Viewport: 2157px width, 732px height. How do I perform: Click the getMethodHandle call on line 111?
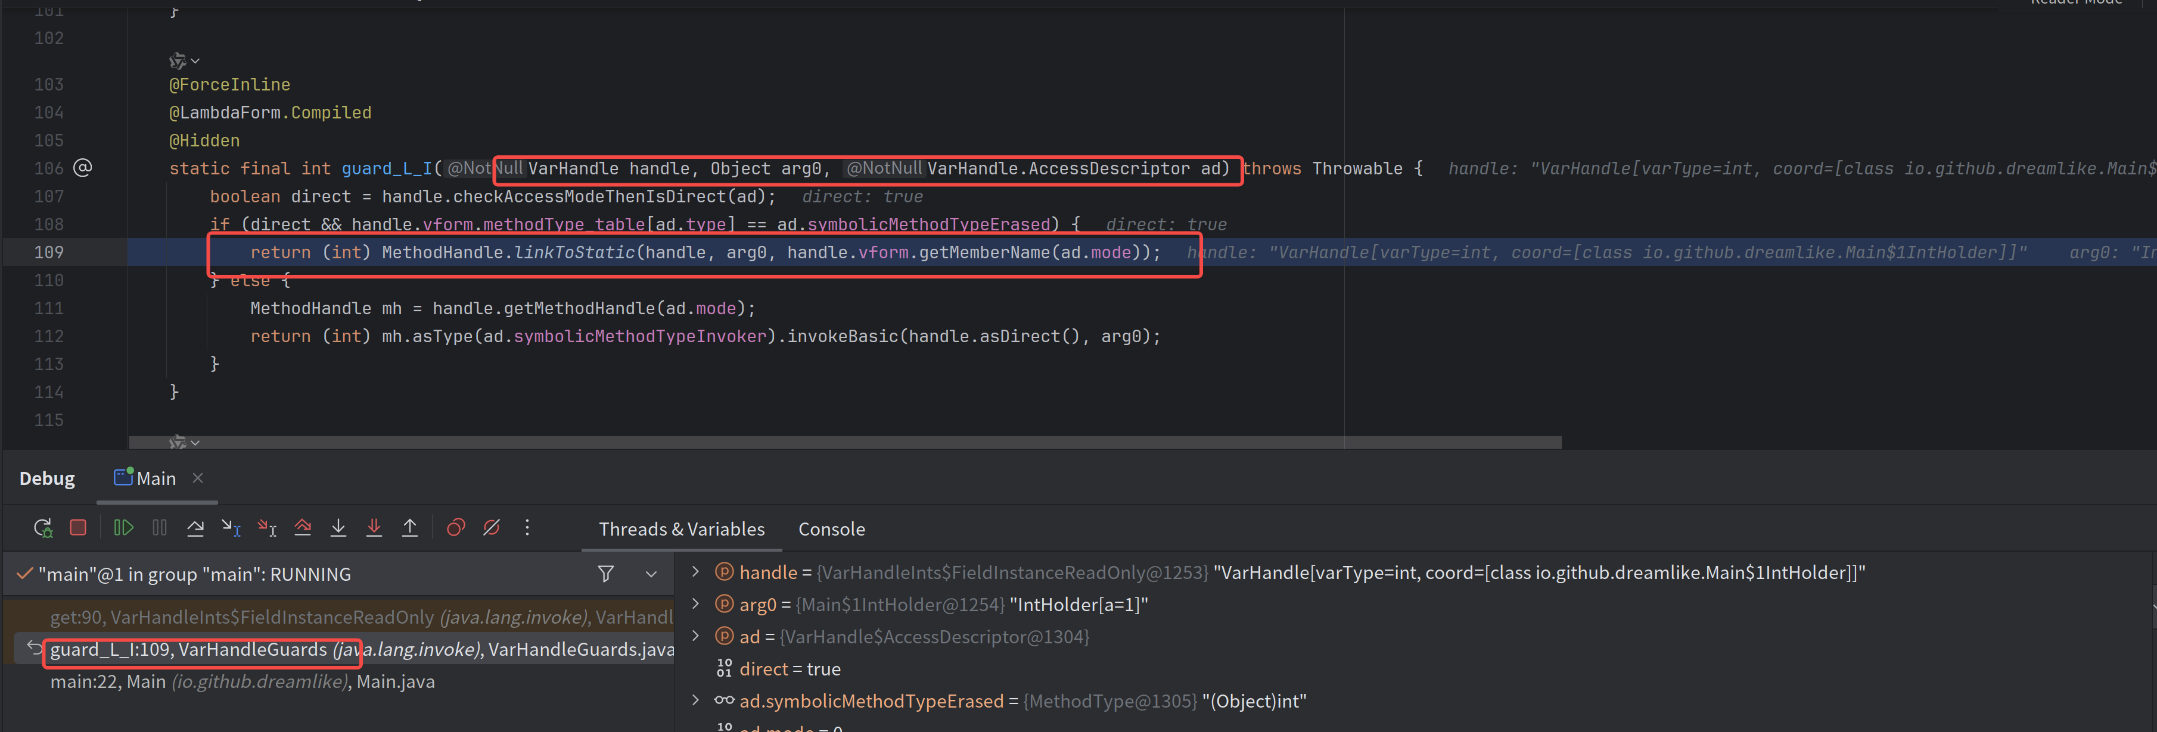(579, 309)
